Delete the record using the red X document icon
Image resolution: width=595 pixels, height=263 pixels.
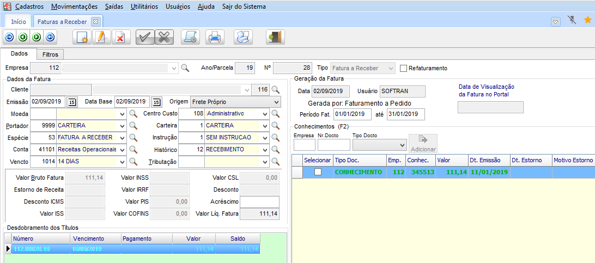(x=120, y=37)
